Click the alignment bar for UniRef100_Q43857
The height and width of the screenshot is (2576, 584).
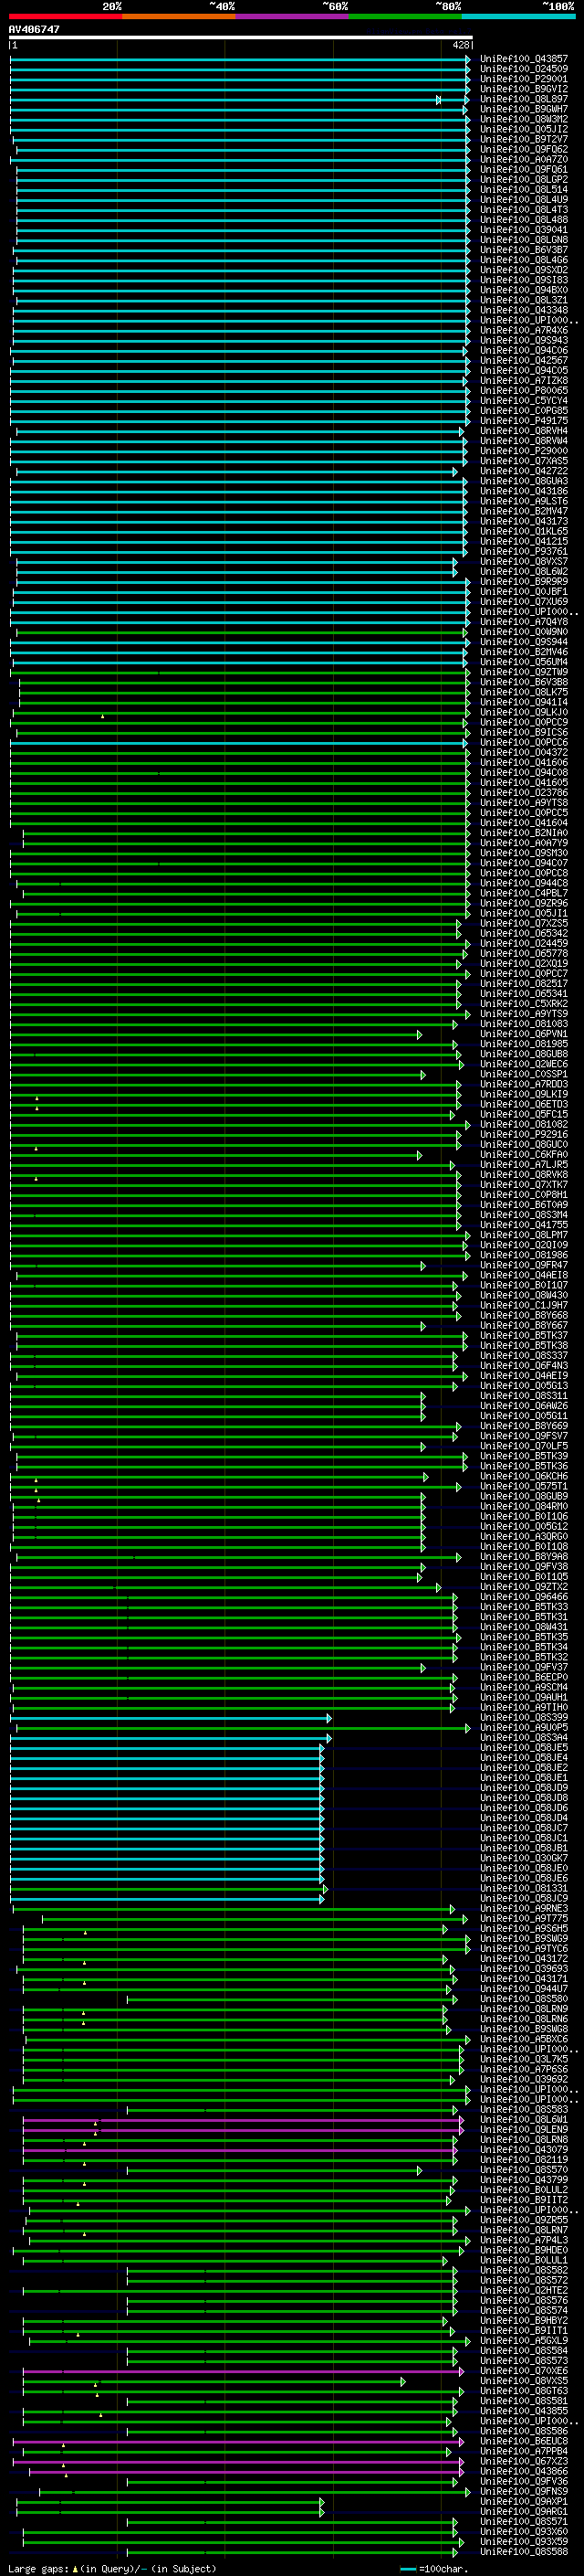(x=240, y=59)
